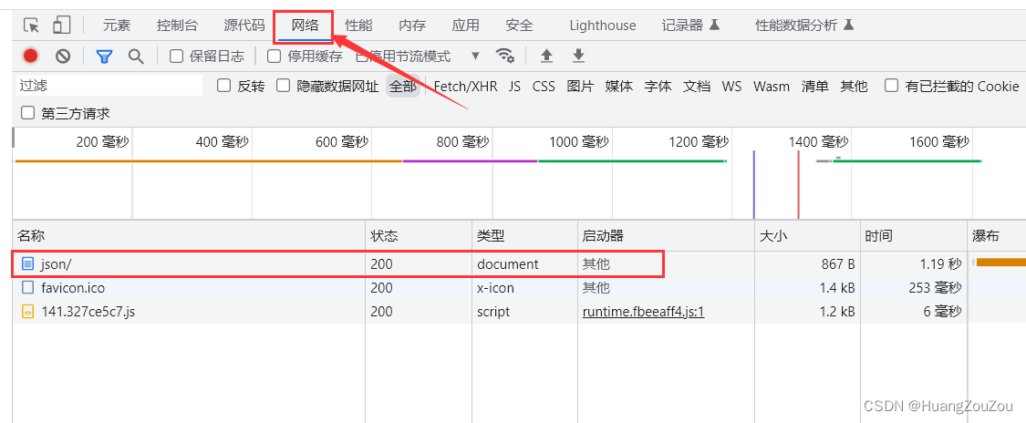The height and width of the screenshot is (423, 1026).
Task: Open the 安全 tab
Action: (x=520, y=26)
